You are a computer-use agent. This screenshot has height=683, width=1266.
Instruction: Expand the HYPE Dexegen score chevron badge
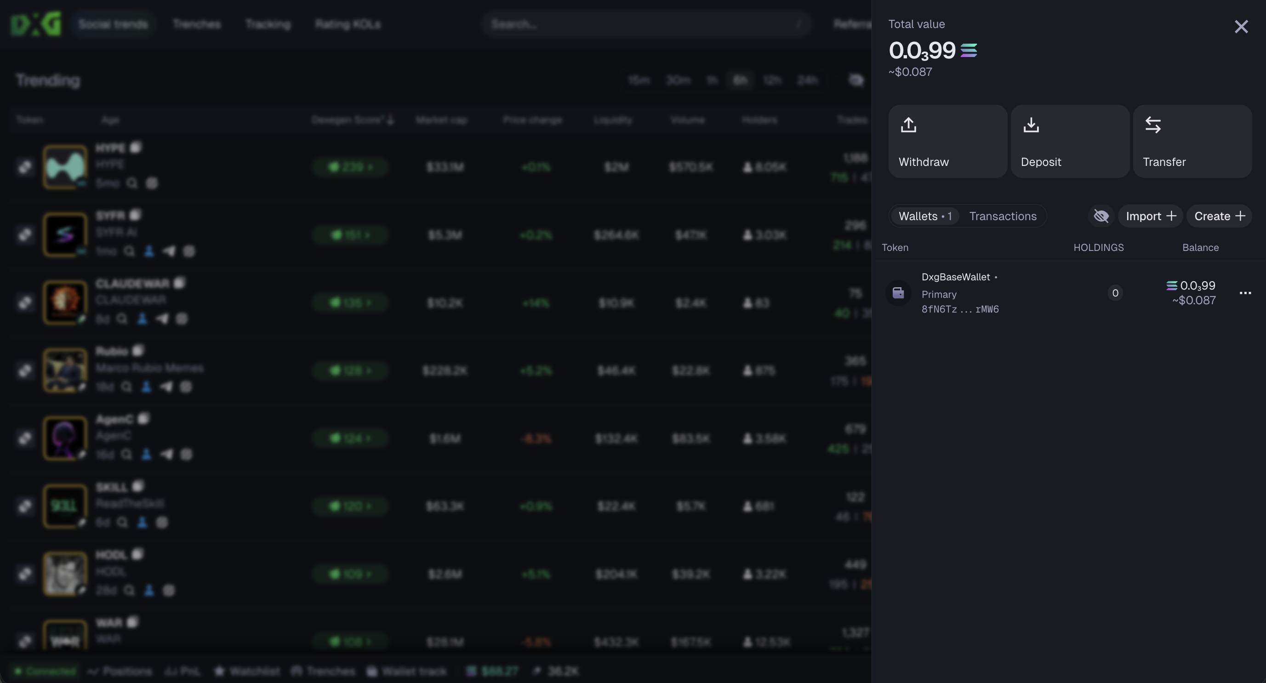point(349,167)
